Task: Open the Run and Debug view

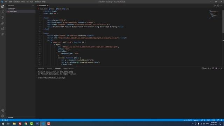Action: pos(3,23)
